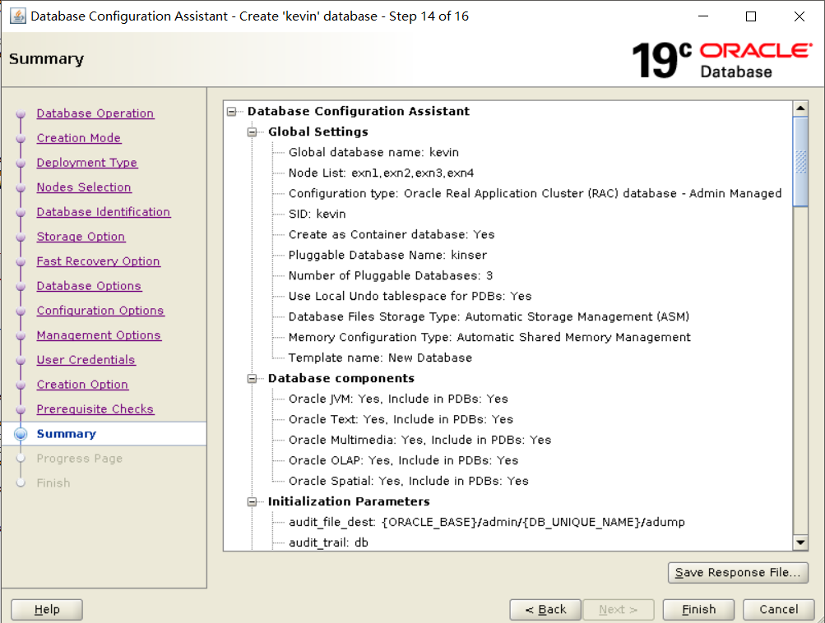Select 'Global database name: kevin' row
Image resolution: width=825 pixels, height=623 pixels.
[x=373, y=153]
